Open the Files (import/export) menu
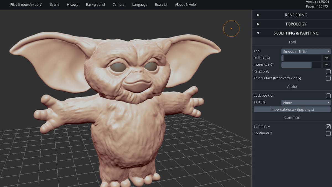 [x=26, y=4]
